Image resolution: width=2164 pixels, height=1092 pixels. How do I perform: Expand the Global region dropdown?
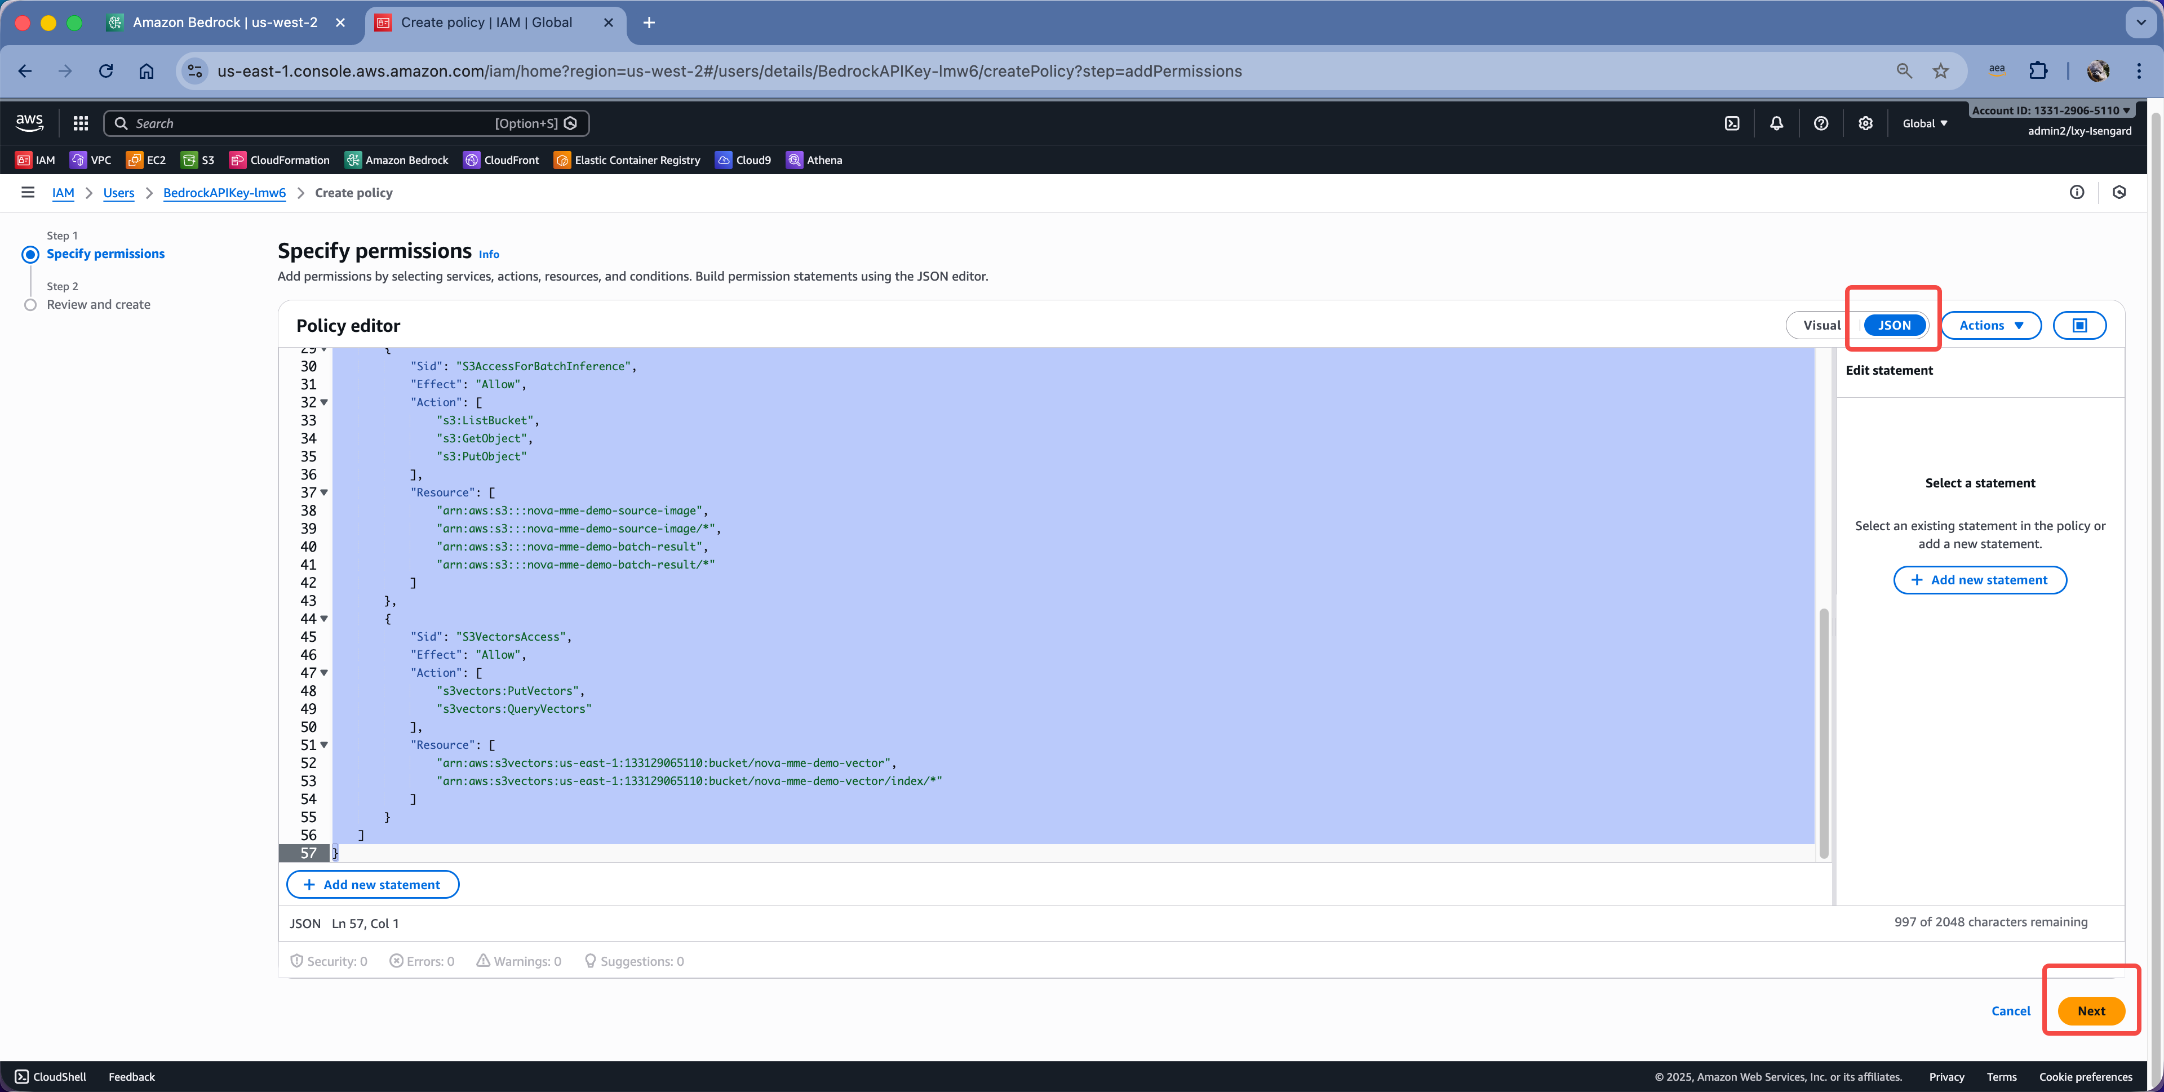point(1924,123)
